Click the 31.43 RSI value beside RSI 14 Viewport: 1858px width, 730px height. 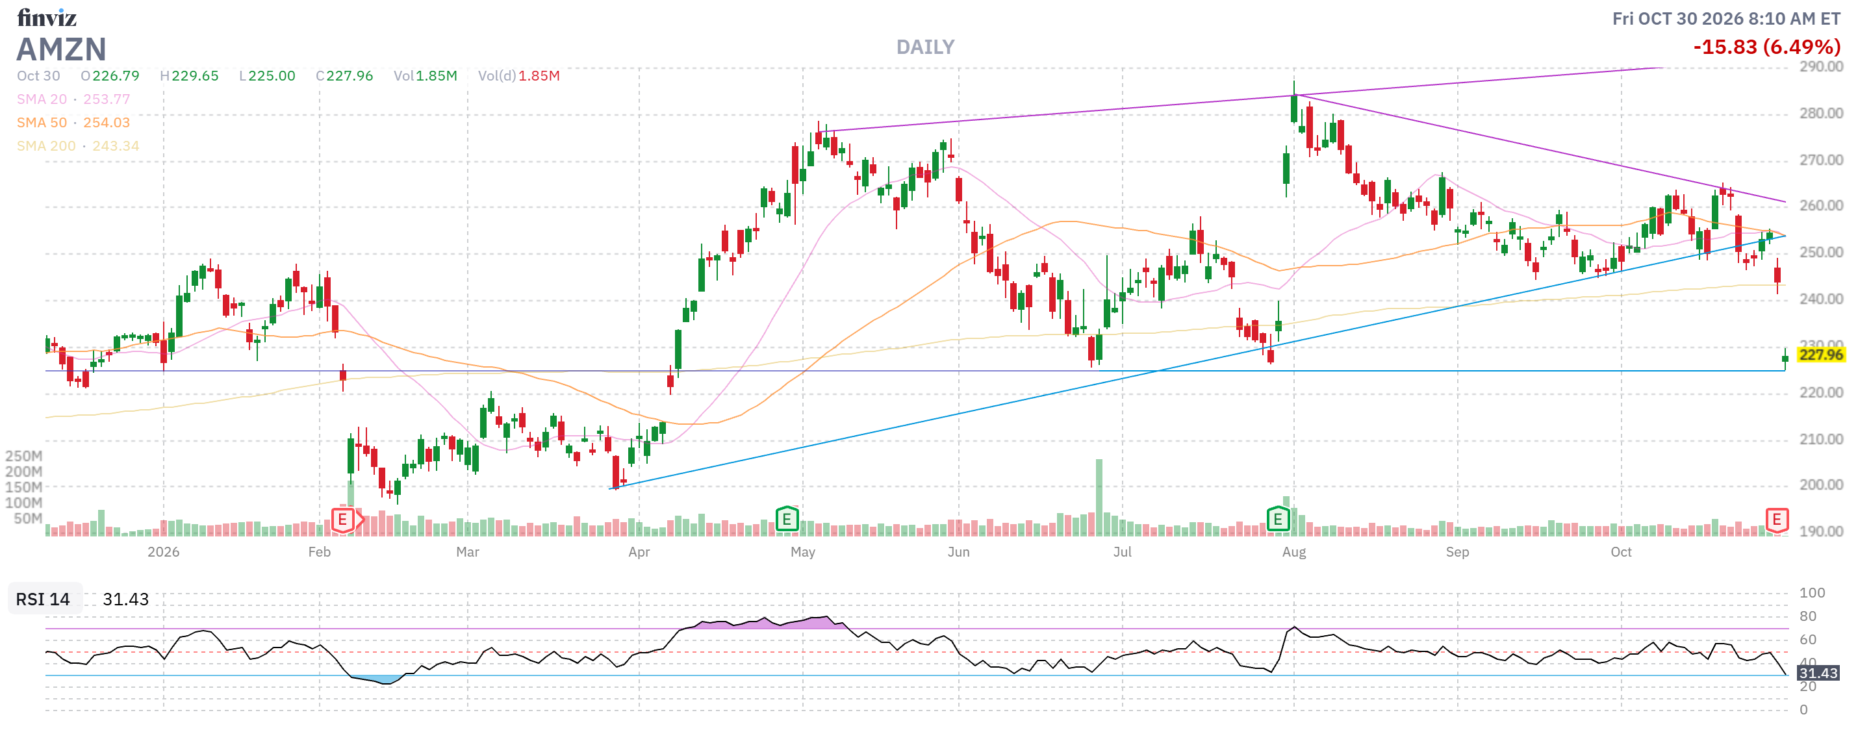(x=125, y=599)
